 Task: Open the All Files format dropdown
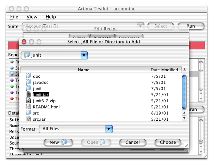pos(109,129)
